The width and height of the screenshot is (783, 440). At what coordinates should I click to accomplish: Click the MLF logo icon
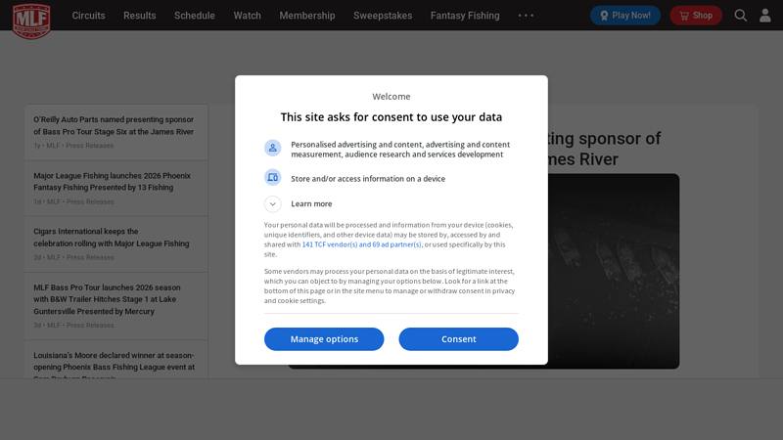[x=31, y=19]
